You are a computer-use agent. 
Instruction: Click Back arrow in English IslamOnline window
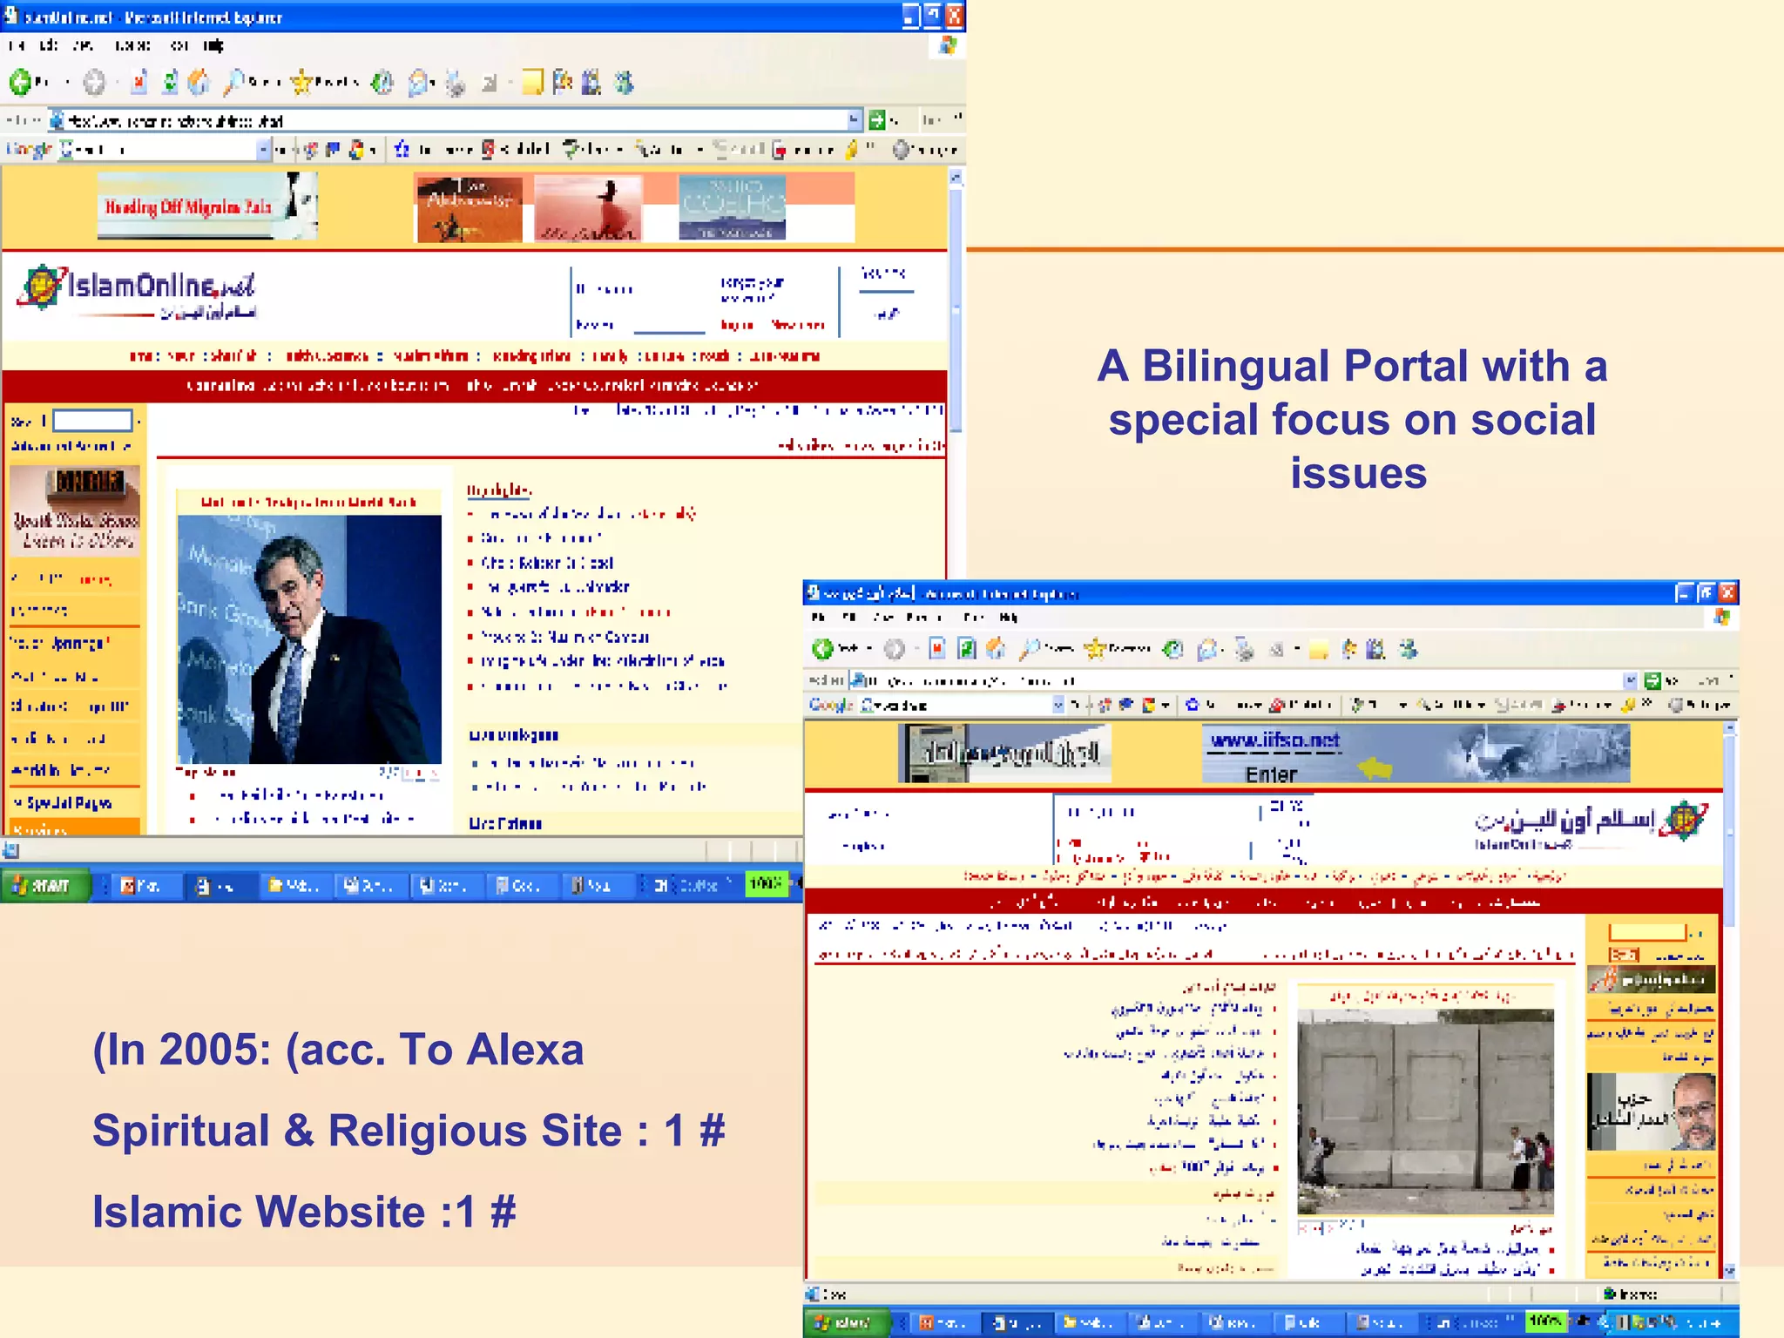click(20, 83)
